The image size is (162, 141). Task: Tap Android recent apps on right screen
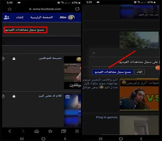click(x=100, y=139)
